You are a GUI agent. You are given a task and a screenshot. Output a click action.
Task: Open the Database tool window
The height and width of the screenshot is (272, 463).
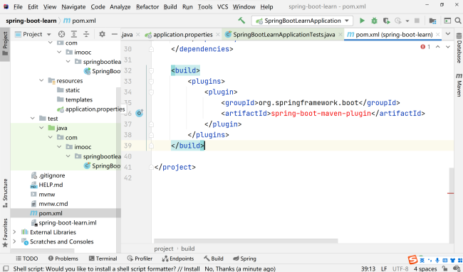click(459, 48)
